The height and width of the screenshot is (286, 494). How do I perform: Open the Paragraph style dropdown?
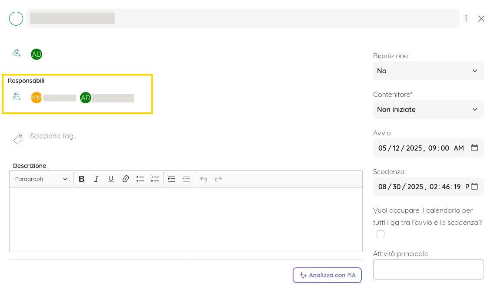coord(41,178)
